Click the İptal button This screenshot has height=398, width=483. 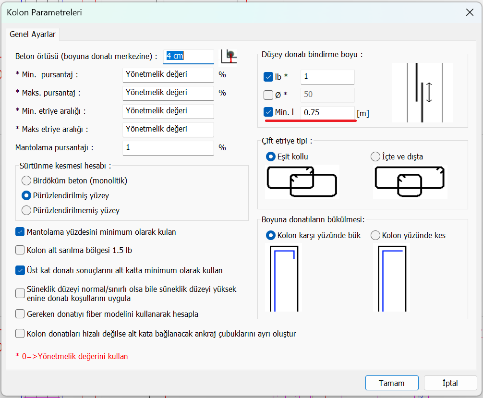click(450, 383)
